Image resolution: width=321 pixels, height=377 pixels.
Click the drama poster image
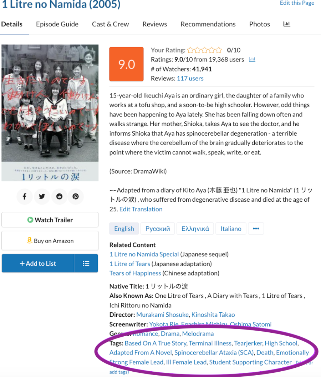[50, 113]
